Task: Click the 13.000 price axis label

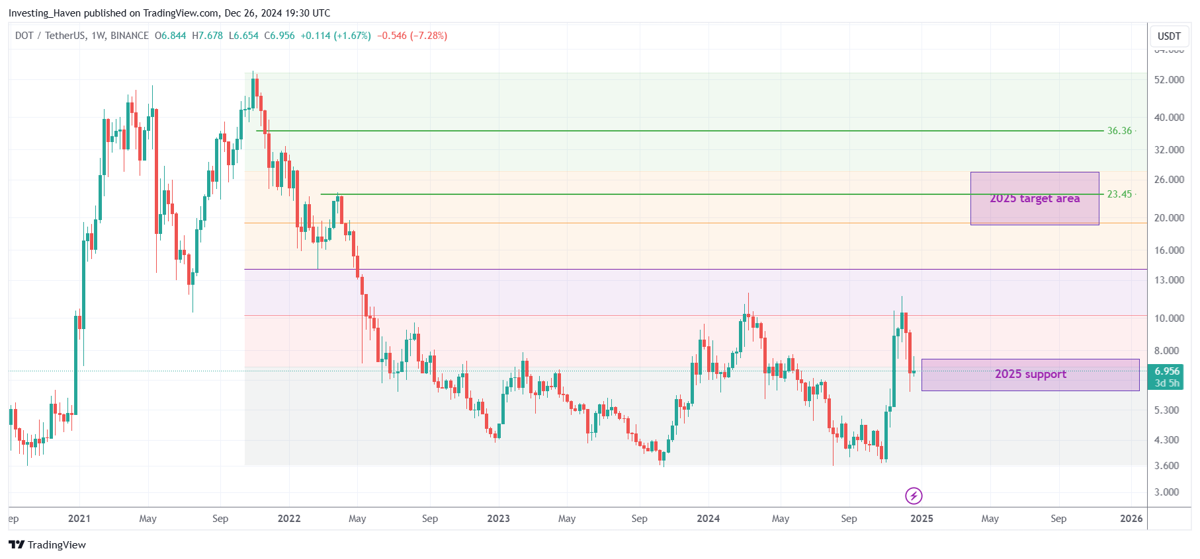Action: tap(1169, 280)
